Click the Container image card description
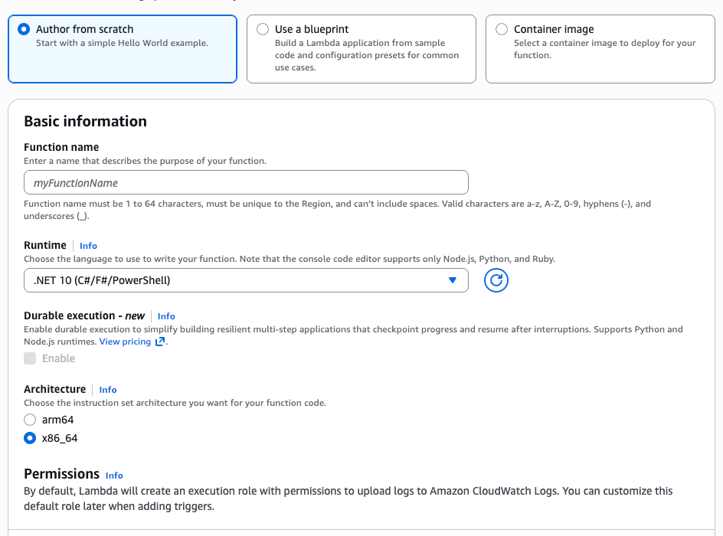The width and height of the screenshot is (723, 536). click(x=604, y=49)
